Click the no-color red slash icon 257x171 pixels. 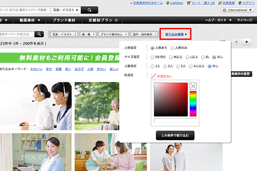click(x=153, y=76)
